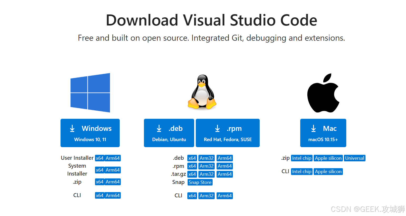Select Arm64 for Windows System Installer
The height and width of the screenshot is (216, 406).
tap(113, 170)
